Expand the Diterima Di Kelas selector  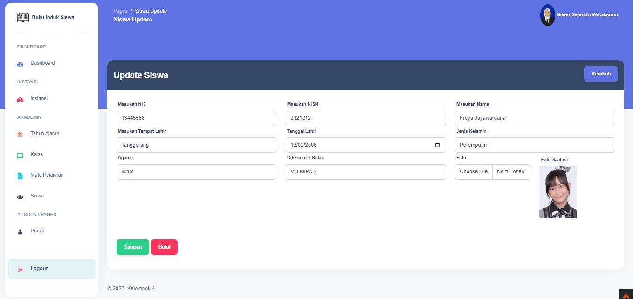[x=365, y=172]
